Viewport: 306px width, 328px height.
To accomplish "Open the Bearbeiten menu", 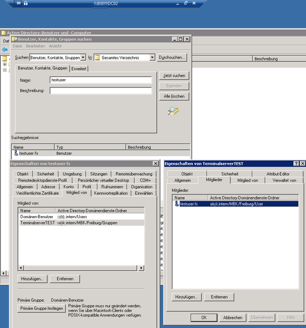I will 35,46.
